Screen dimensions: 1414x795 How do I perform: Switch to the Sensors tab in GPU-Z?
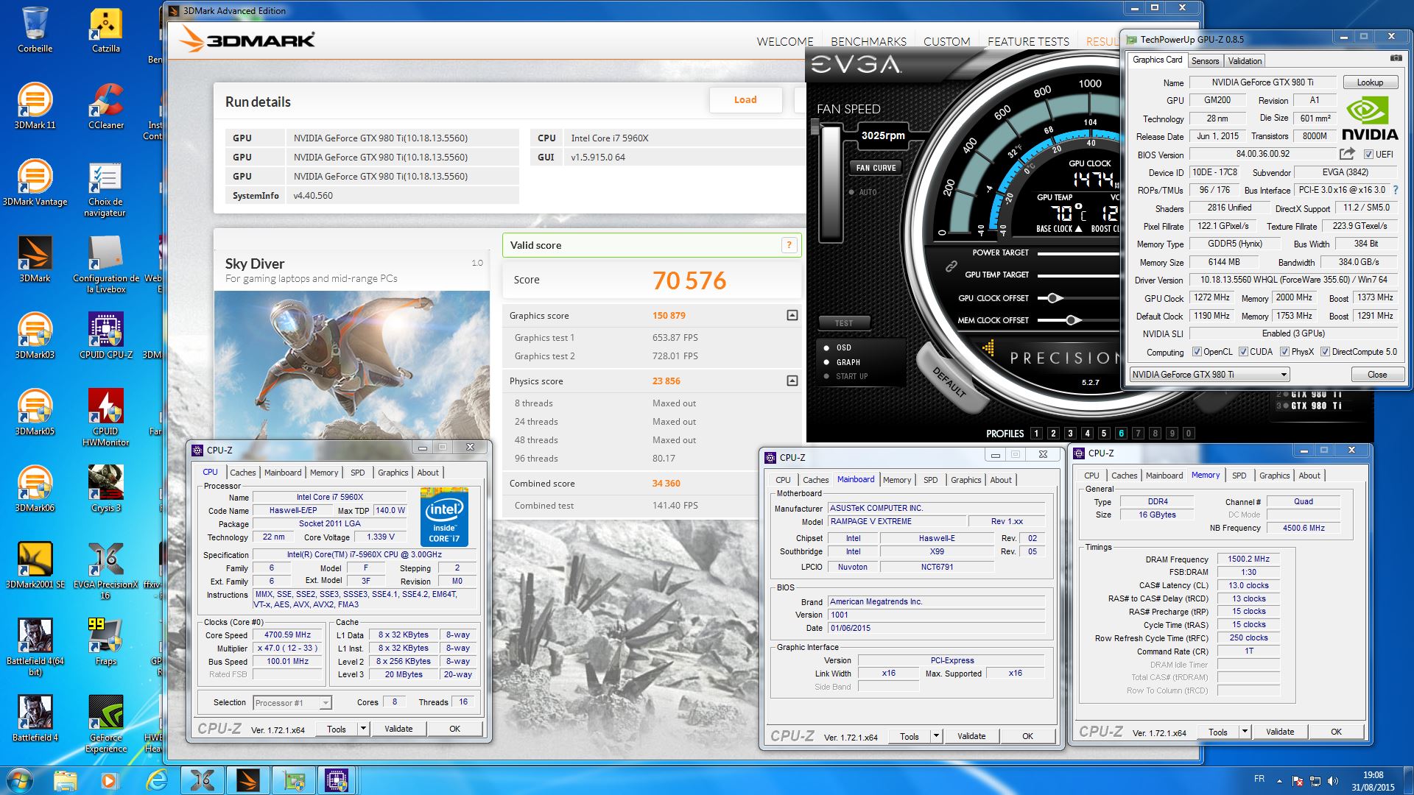(1205, 61)
